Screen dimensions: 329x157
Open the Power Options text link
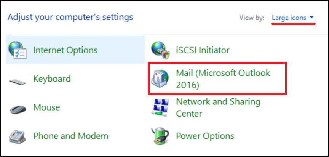click(x=205, y=136)
